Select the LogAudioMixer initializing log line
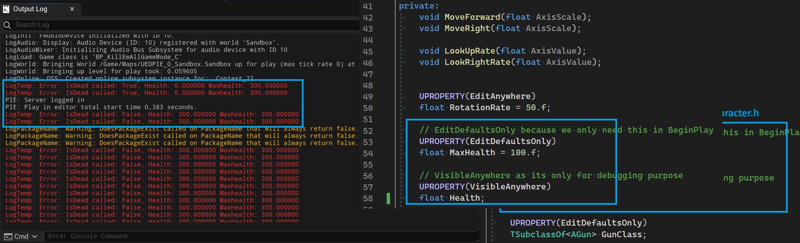 [146, 50]
